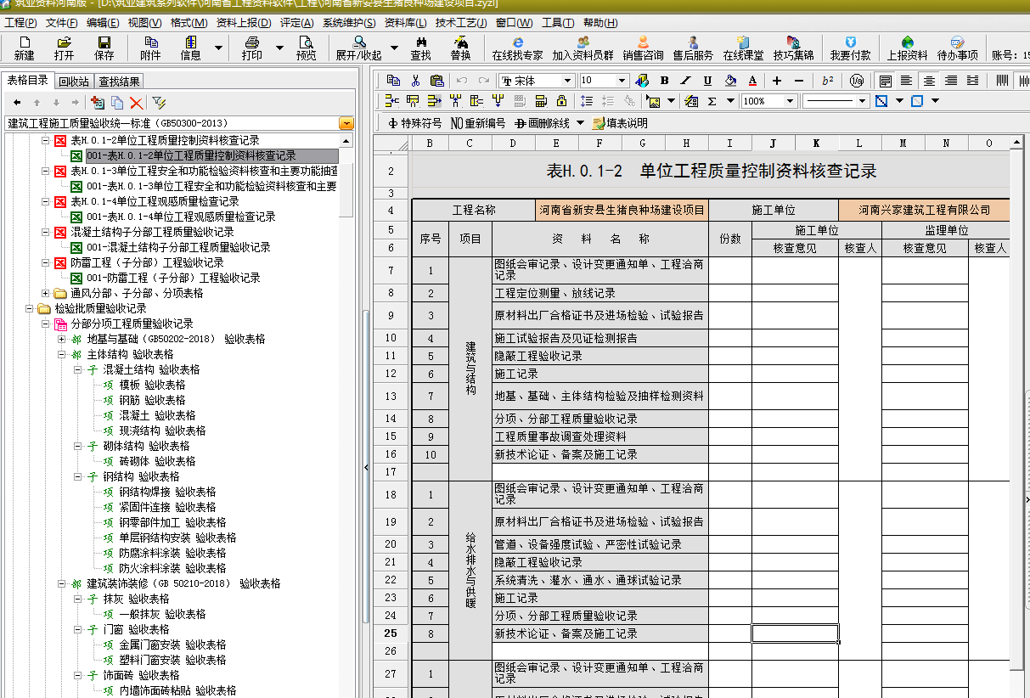Image resolution: width=1030 pixels, height=698 pixels.
Task: Toggle underline text formatting
Action: (x=708, y=81)
